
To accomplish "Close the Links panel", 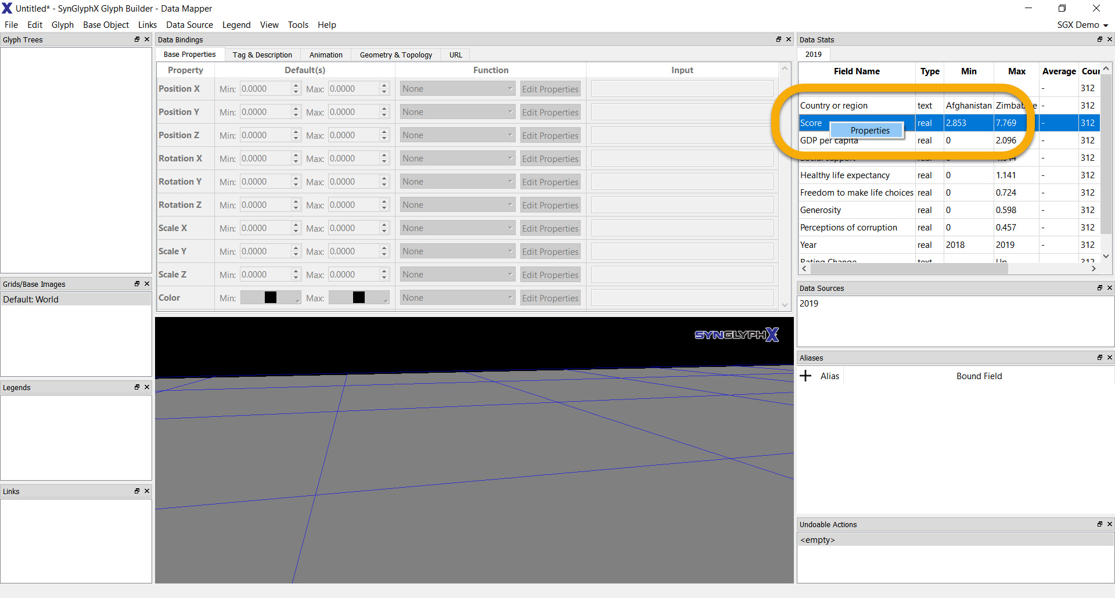I will coord(147,491).
